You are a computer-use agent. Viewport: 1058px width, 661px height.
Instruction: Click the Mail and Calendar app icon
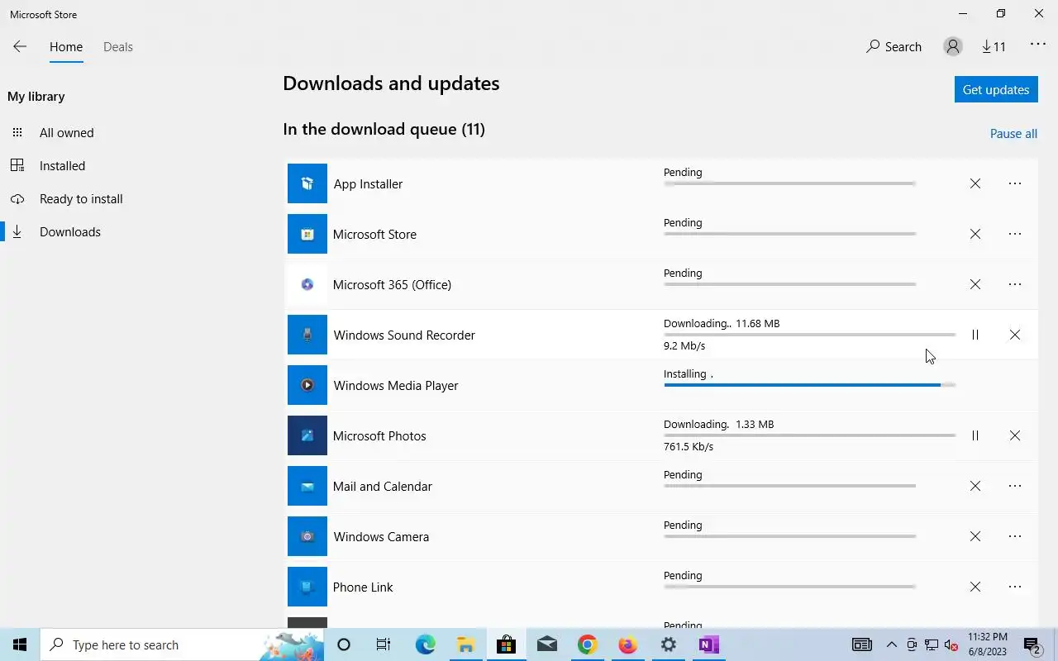(307, 486)
